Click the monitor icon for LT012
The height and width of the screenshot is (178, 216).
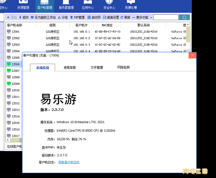pos(9,103)
